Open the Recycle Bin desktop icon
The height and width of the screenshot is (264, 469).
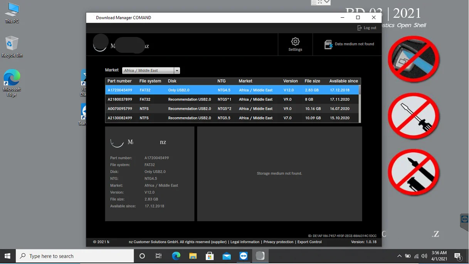pos(12,47)
